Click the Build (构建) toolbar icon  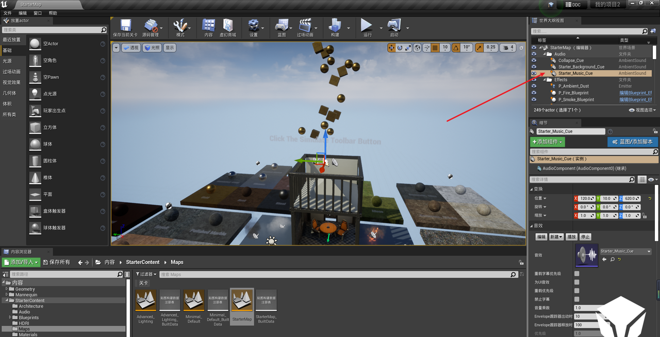click(335, 27)
